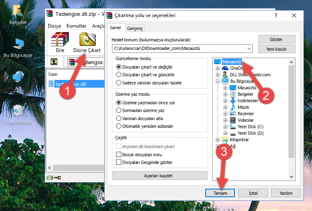Switch to the Genel tab

(115, 28)
